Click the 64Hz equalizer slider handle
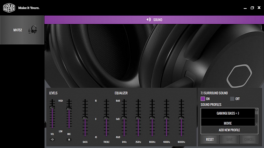The width and height of the screenshot is (264, 148). click(x=124, y=118)
